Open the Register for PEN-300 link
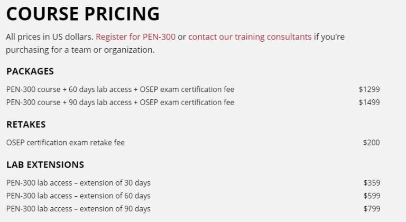This screenshot has height=222, width=406. 136,37
